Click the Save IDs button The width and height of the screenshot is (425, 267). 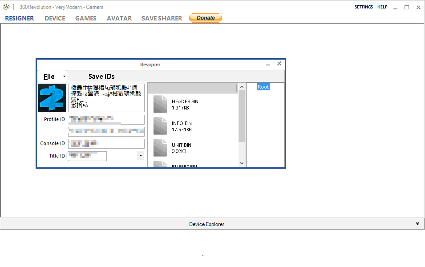[x=101, y=77]
